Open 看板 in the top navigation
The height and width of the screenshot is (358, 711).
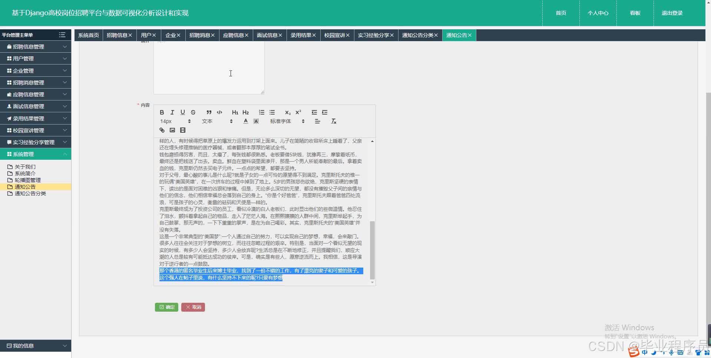pyautogui.click(x=635, y=13)
